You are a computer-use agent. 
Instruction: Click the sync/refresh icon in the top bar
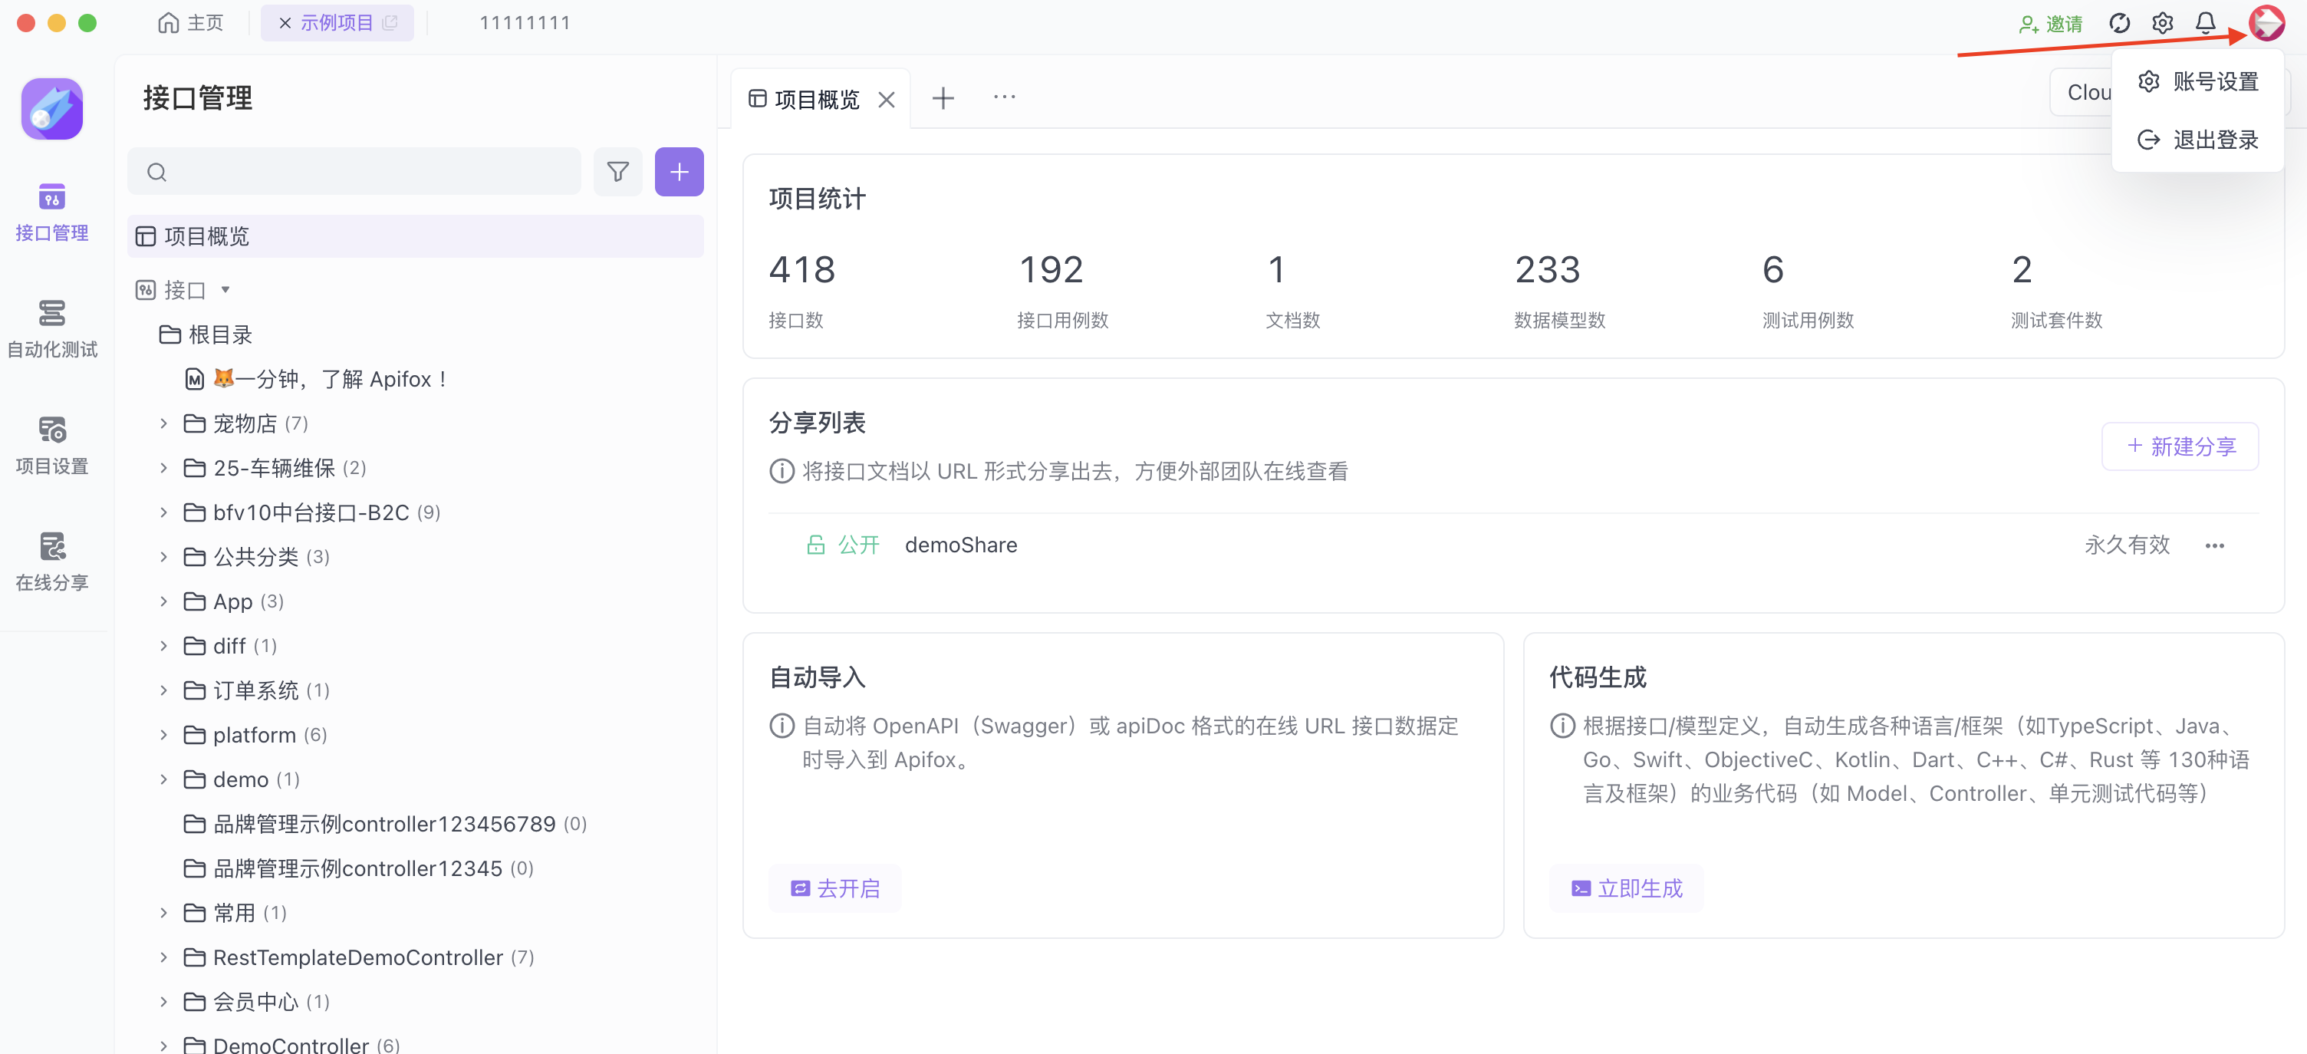pos(2120,22)
